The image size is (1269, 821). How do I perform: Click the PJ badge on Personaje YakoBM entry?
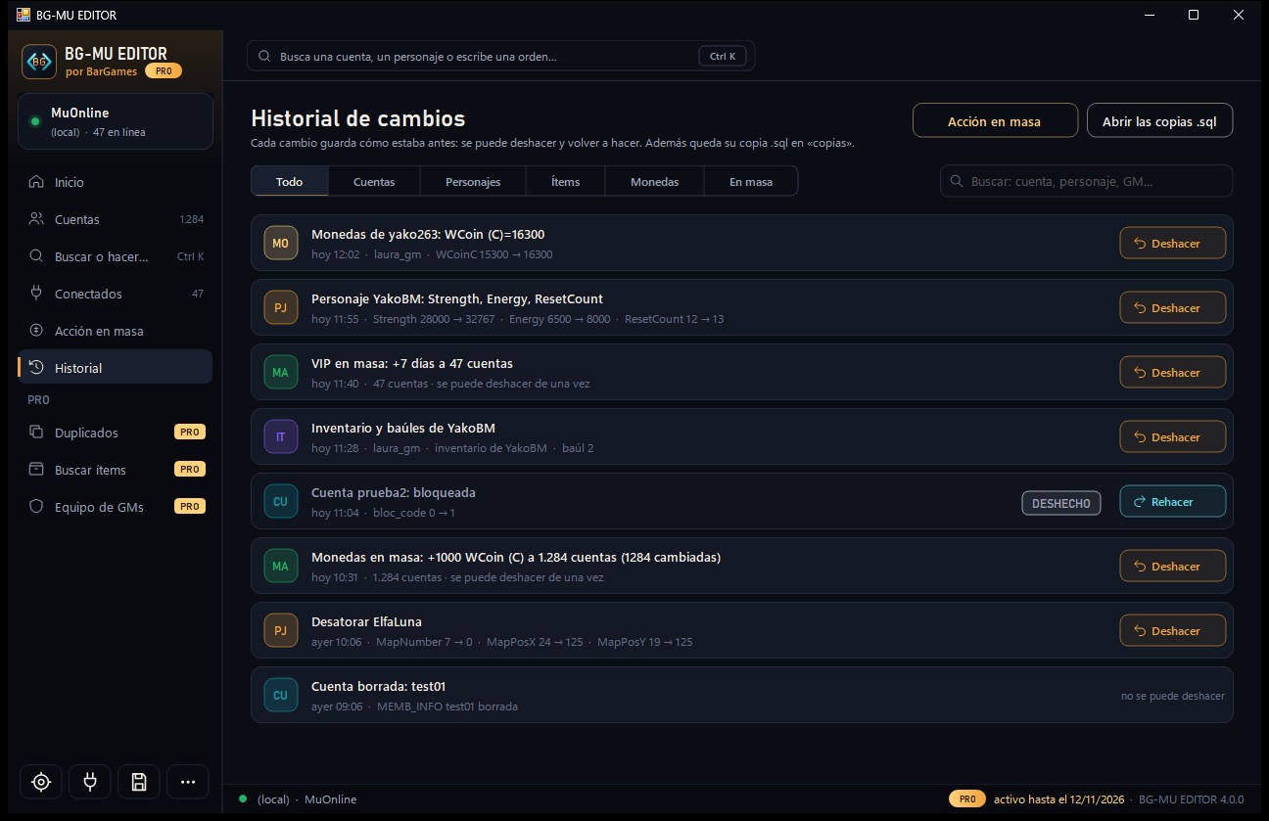[x=280, y=308]
